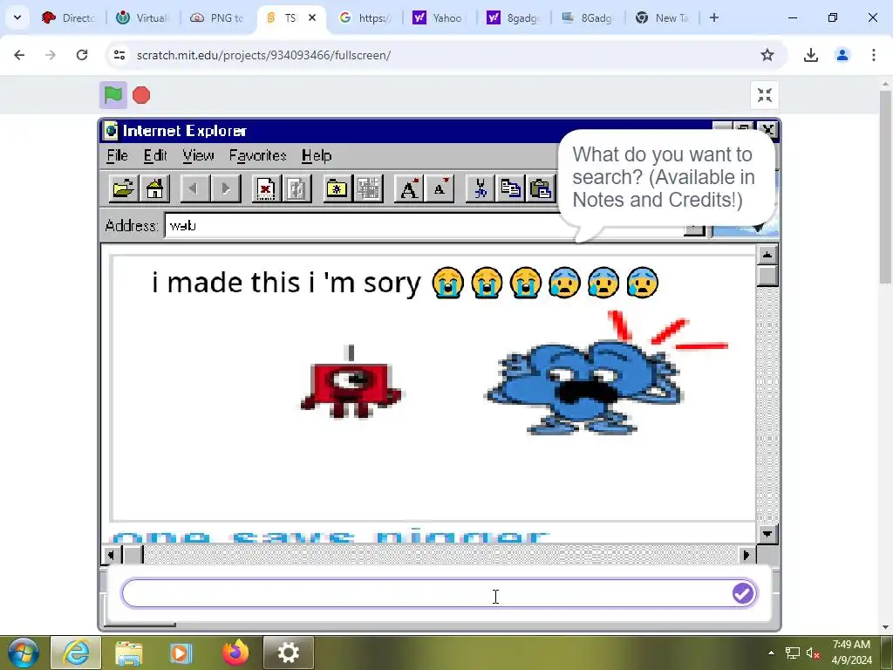Stop the Scratch project with red button
The height and width of the screenshot is (670, 893).
pyautogui.click(x=141, y=95)
